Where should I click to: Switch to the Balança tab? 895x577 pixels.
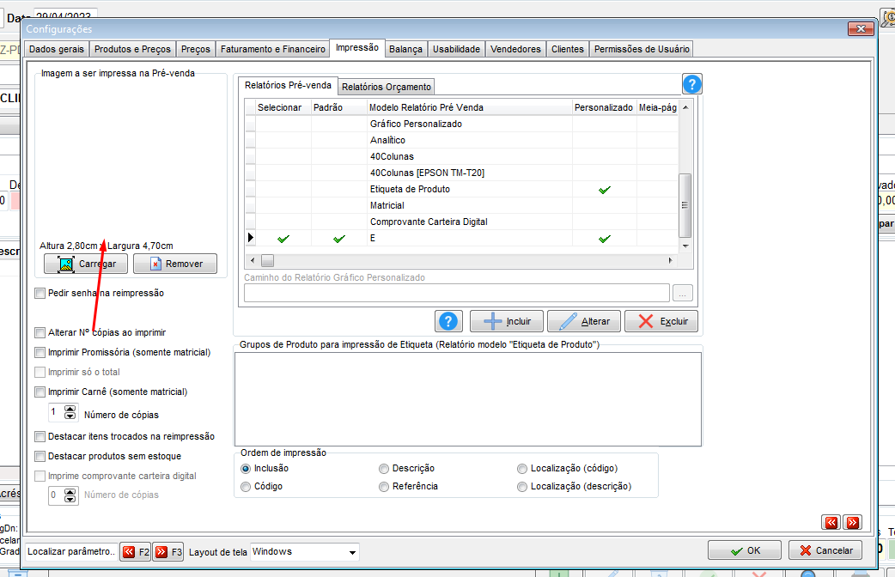click(x=405, y=49)
